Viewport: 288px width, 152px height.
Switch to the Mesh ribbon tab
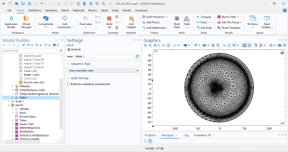(104, 10)
